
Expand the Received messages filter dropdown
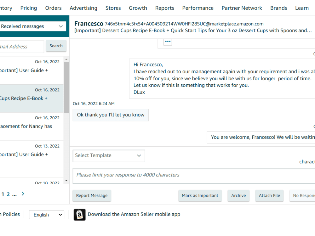point(32,26)
